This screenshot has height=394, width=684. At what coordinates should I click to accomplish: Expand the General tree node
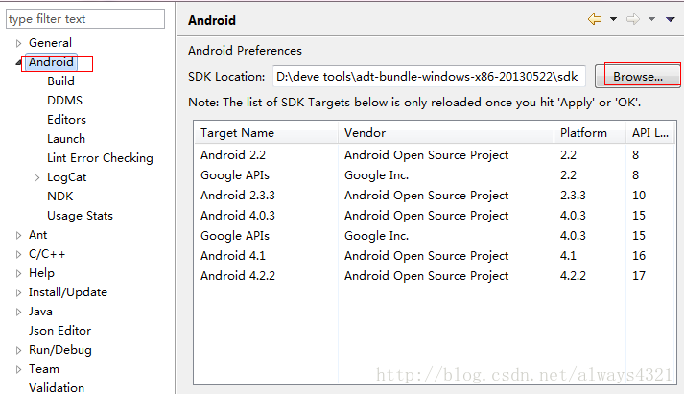coord(18,43)
